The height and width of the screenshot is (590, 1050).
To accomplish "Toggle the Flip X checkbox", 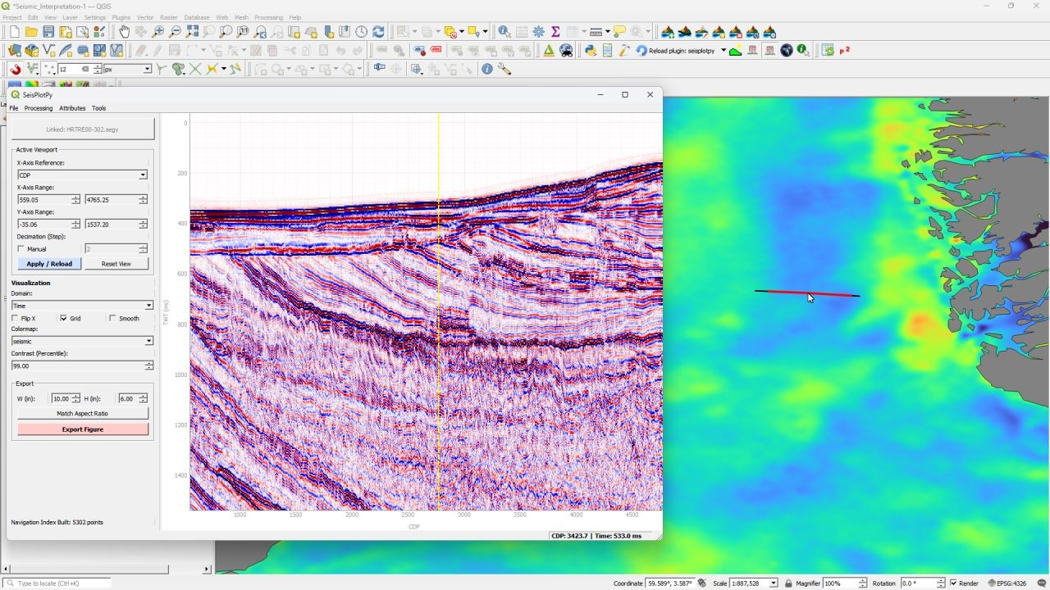I will 15,319.
